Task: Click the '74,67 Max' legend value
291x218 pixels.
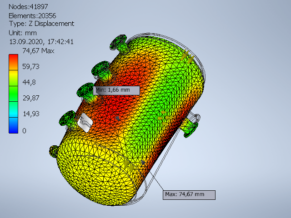Action: coord(38,51)
